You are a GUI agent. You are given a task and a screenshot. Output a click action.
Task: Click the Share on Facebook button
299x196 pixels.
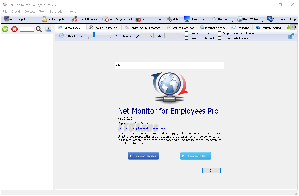pyautogui.click(x=143, y=156)
